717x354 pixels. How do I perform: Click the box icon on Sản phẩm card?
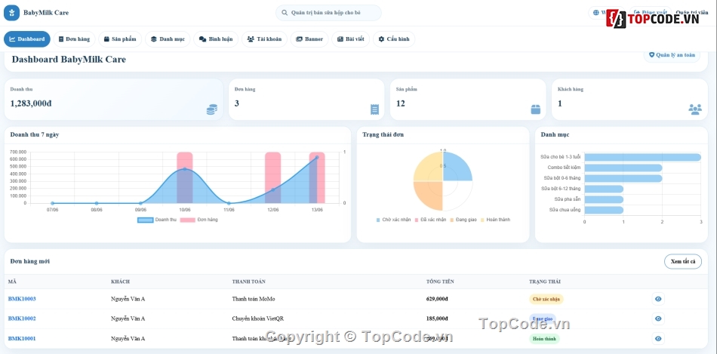point(535,109)
